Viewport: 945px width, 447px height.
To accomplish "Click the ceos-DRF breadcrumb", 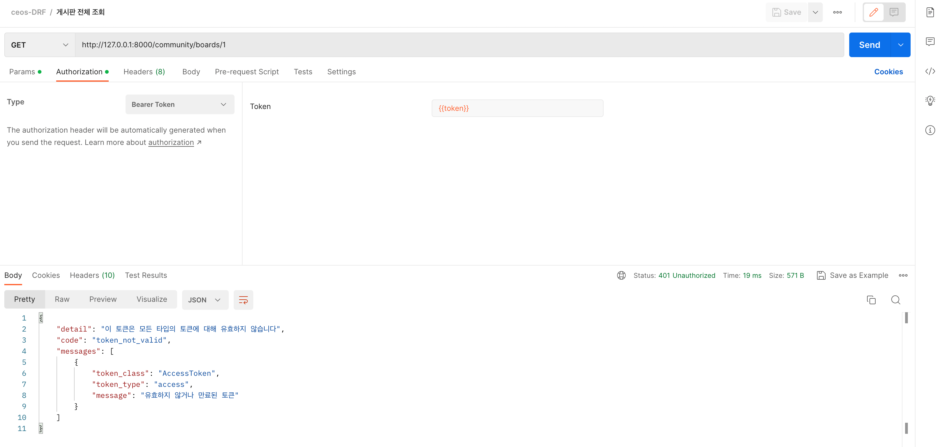I will click(28, 12).
